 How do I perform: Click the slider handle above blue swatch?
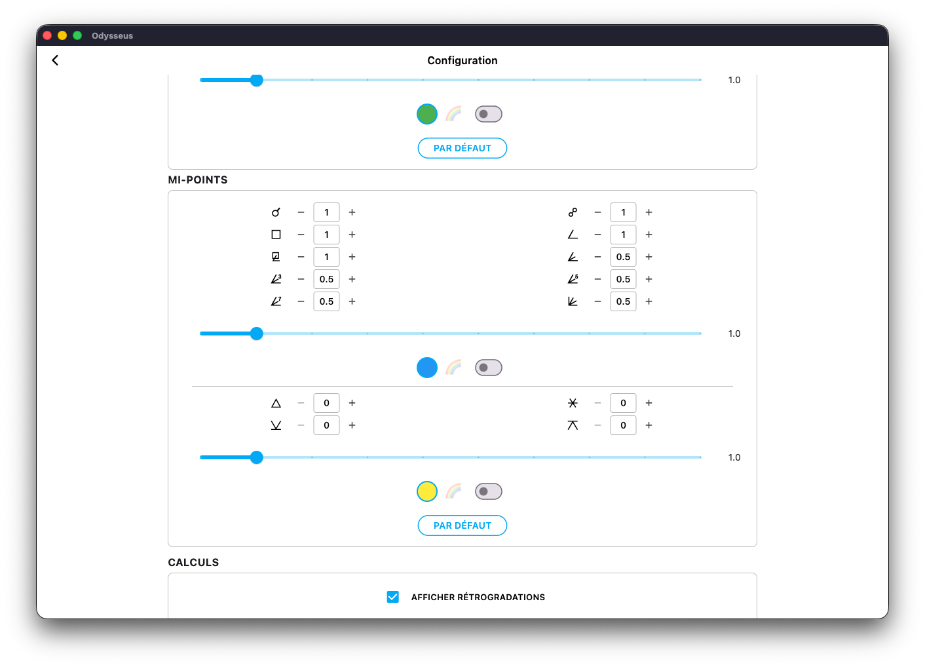(257, 333)
